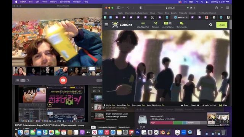Go forward in Safari
The height and width of the screenshot is (137, 244).
tap(133, 8)
